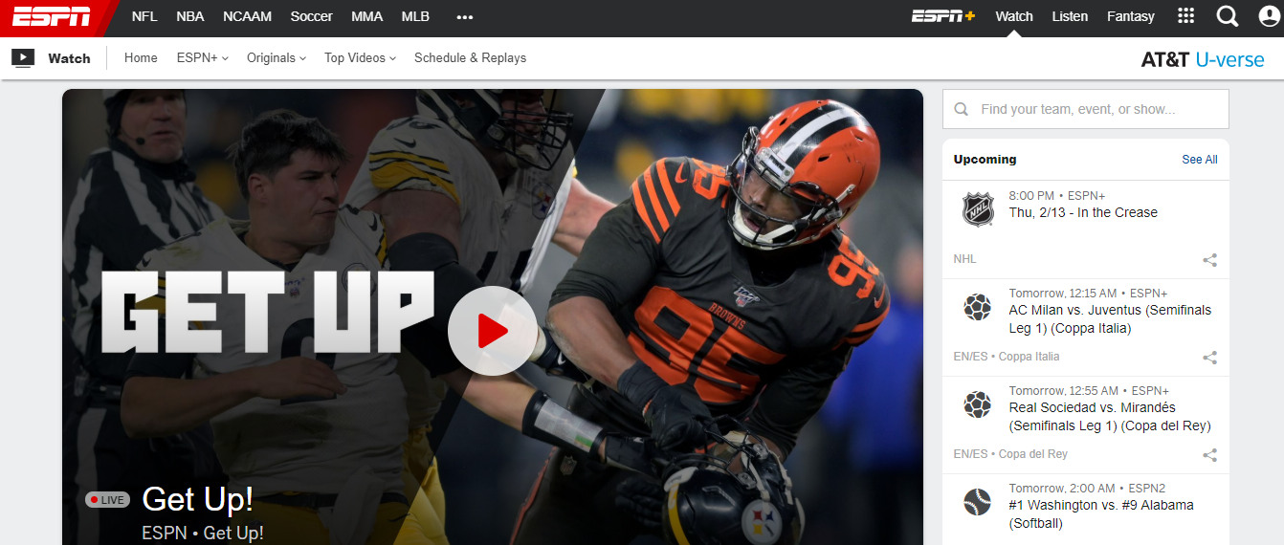The height and width of the screenshot is (545, 1284).
Task: Go to the Watch tab in top bar
Action: click(1014, 16)
